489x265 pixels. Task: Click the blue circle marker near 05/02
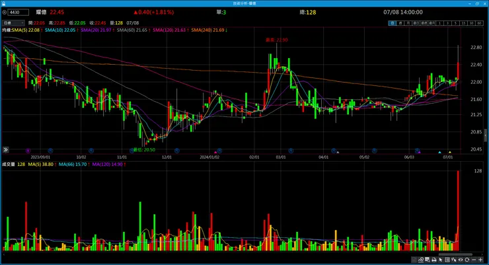pos(374,151)
